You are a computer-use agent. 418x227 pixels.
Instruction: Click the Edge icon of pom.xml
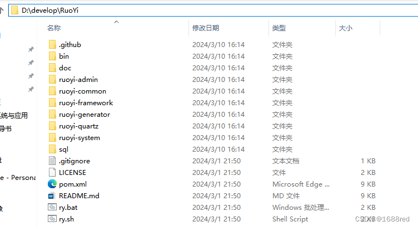pyautogui.click(x=52, y=184)
